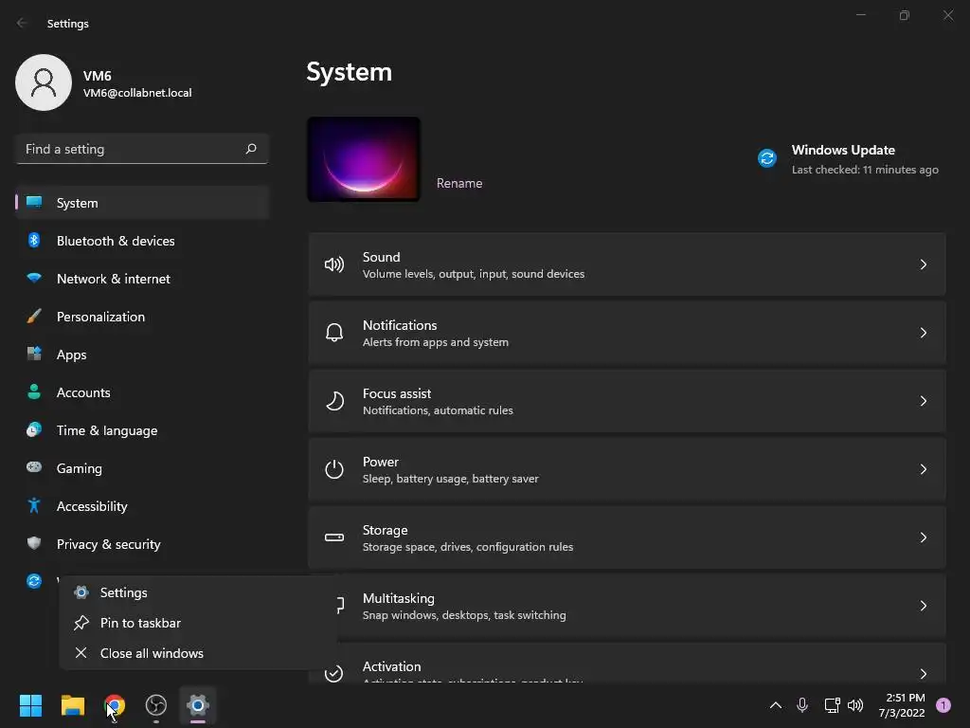The height and width of the screenshot is (728, 970).
Task: Click the Storage drive icon
Action: click(334, 537)
